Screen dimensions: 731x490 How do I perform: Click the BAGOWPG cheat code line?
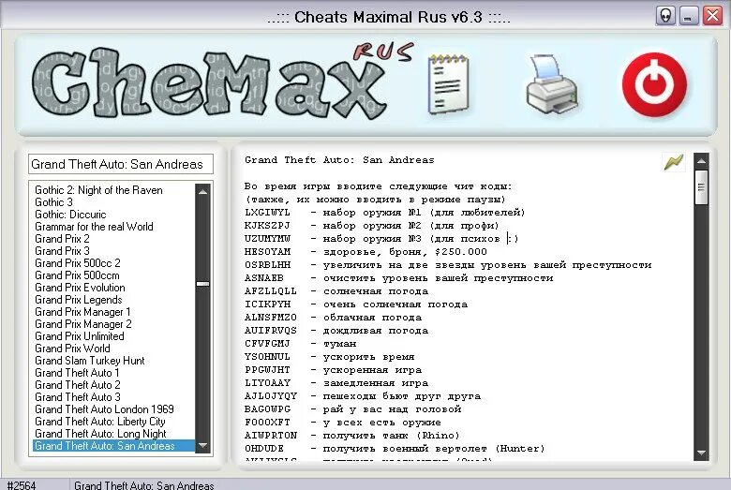tap(353, 408)
